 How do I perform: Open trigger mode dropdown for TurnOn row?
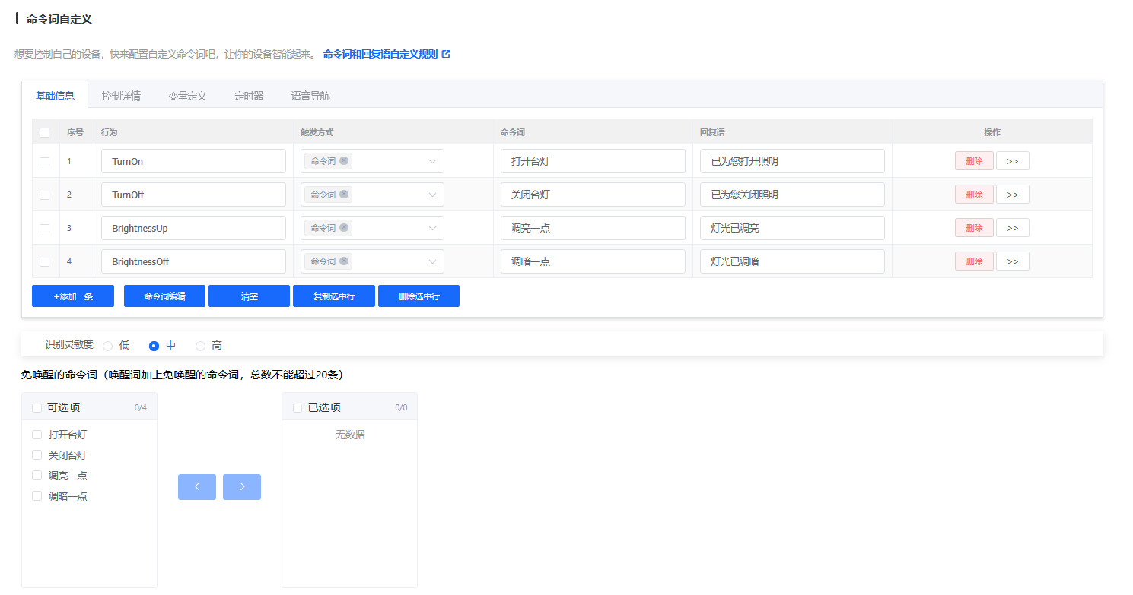432,161
